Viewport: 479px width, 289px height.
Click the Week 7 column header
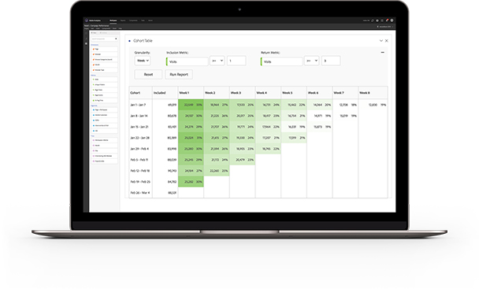(x=345, y=93)
